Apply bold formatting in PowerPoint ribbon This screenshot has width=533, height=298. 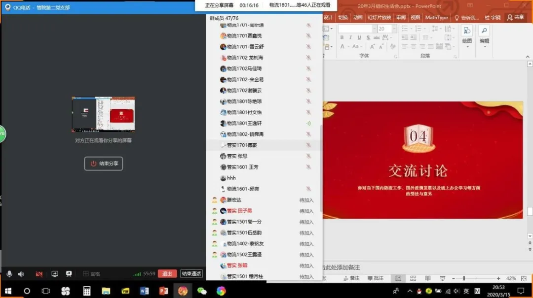[342, 38]
